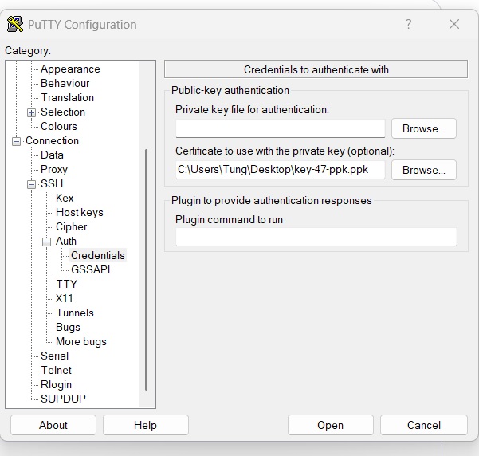This screenshot has height=456, width=479.
Task: Collapse the Connection tree node
Action: point(17,141)
